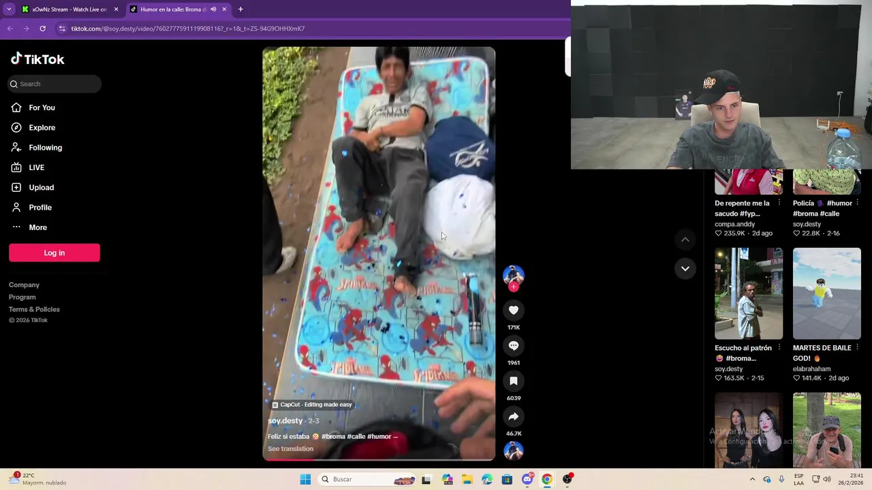Click the TikTok logo

pos(37,59)
